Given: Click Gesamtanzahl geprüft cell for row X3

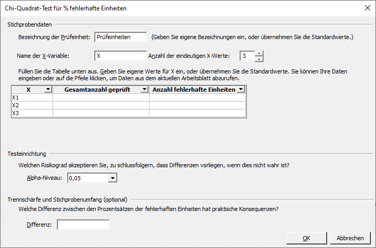Looking at the screenshot, I should point(101,113).
